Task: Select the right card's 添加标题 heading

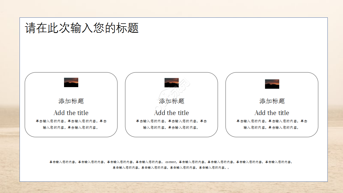Action: 272,101
